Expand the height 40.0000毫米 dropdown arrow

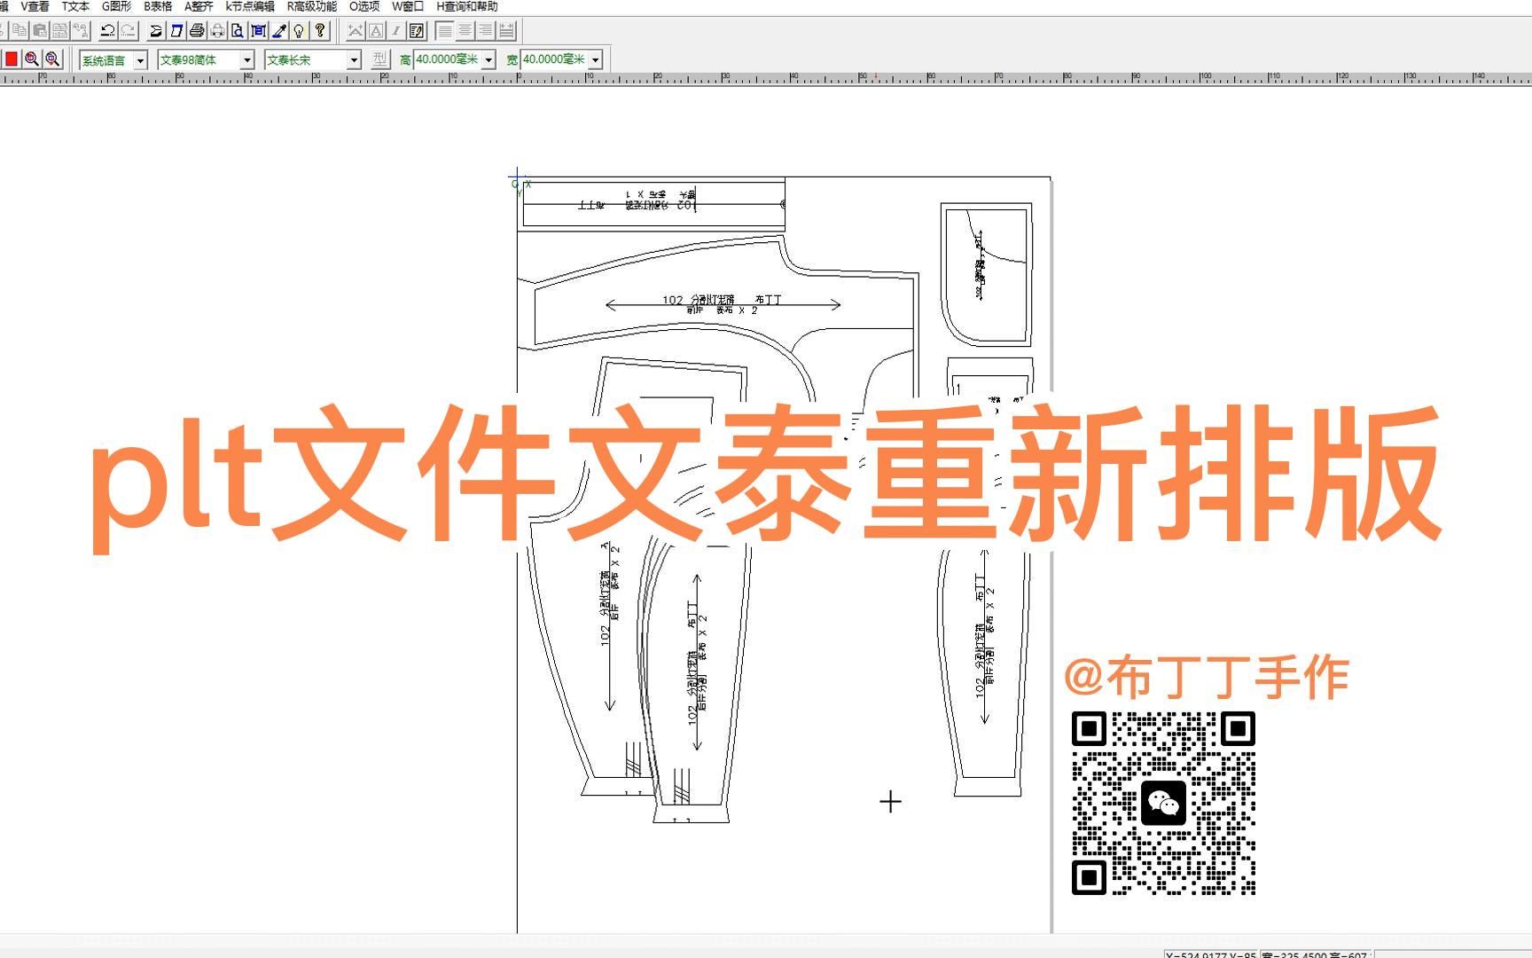(x=489, y=61)
